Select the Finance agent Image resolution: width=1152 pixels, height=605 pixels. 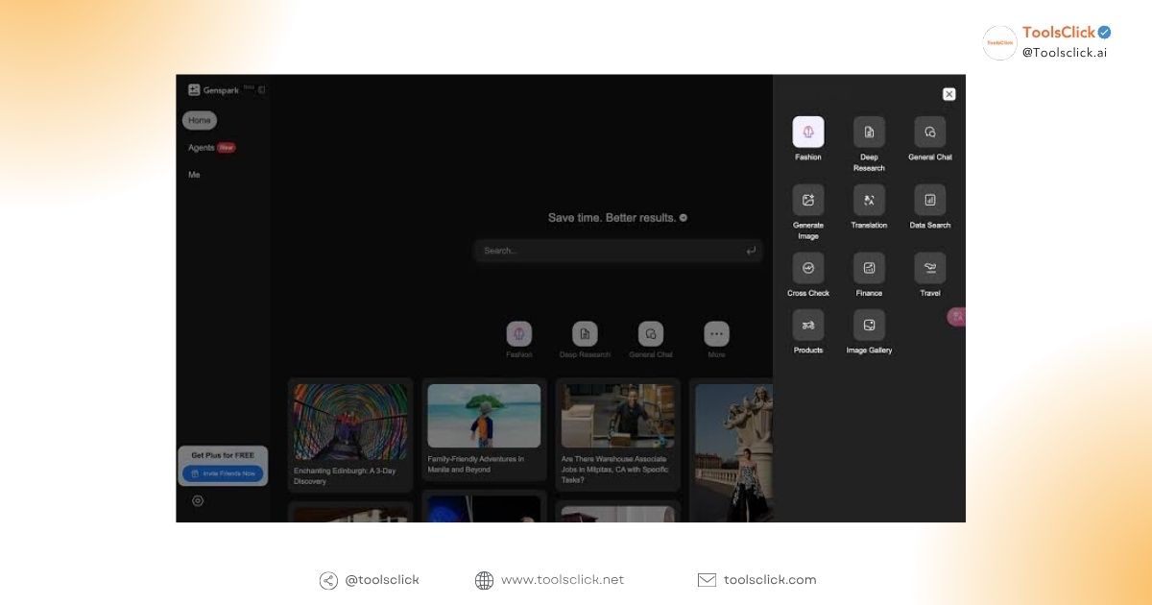[x=869, y=268]
